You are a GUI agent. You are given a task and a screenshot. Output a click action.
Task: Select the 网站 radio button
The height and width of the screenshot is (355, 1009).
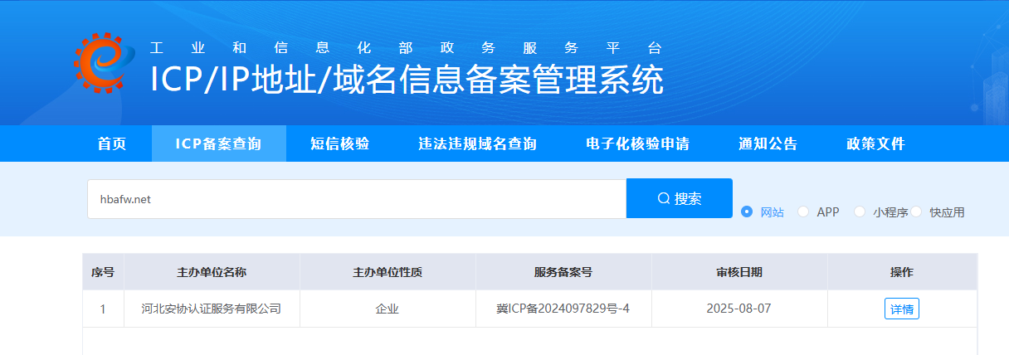(747, 212)
